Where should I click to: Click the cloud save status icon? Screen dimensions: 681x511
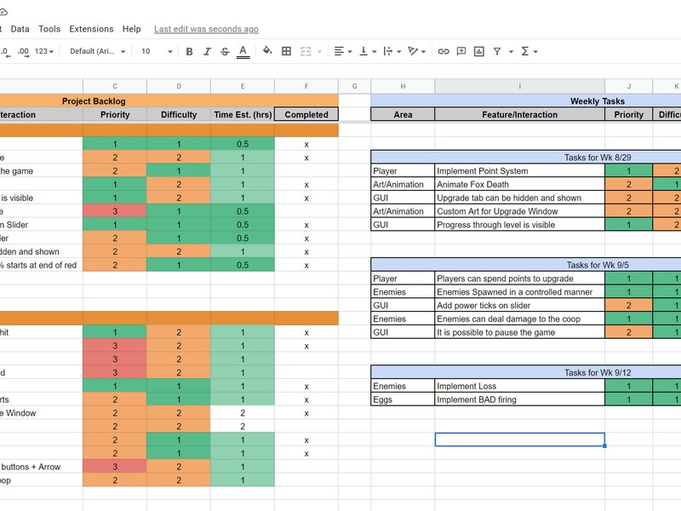click(x=3, y=12)
